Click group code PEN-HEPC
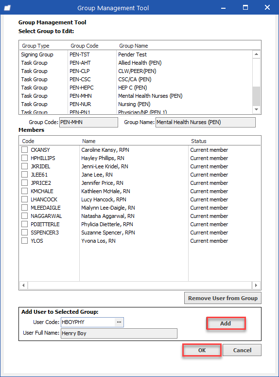Image resolution: width=279 pixels, height=377 pixels. (x=82, y=88)
